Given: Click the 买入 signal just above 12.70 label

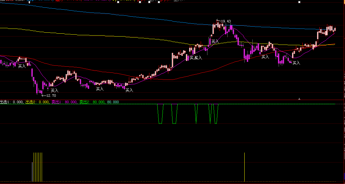Looking at the screenshot, I should 55,90.
